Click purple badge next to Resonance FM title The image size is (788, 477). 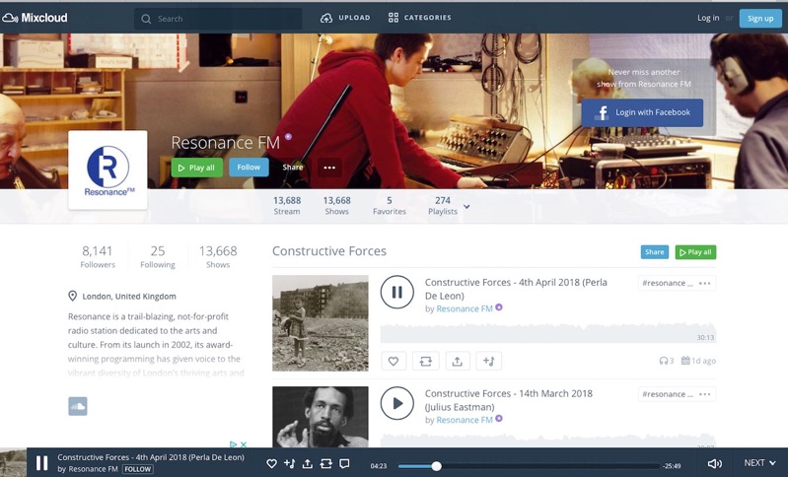coord(288,137)
